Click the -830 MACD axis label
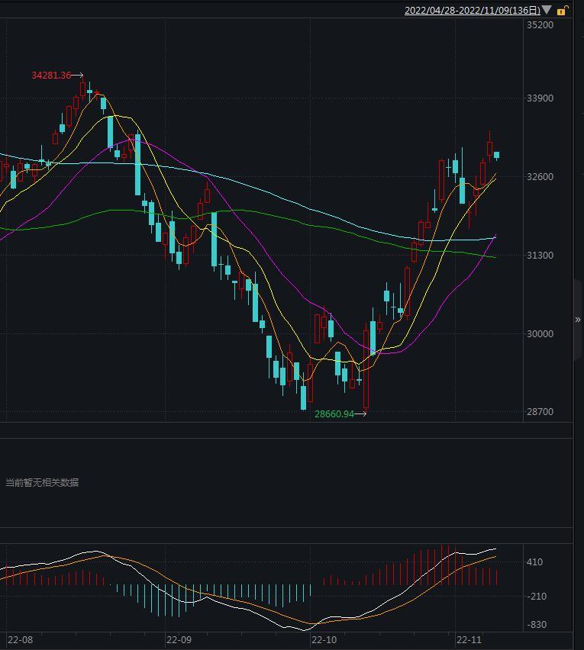Screen dimensions: 584x650 536,626
